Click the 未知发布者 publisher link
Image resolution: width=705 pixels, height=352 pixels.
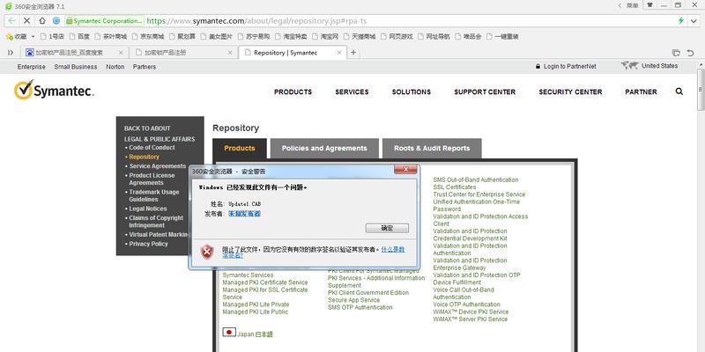(245, 214)
